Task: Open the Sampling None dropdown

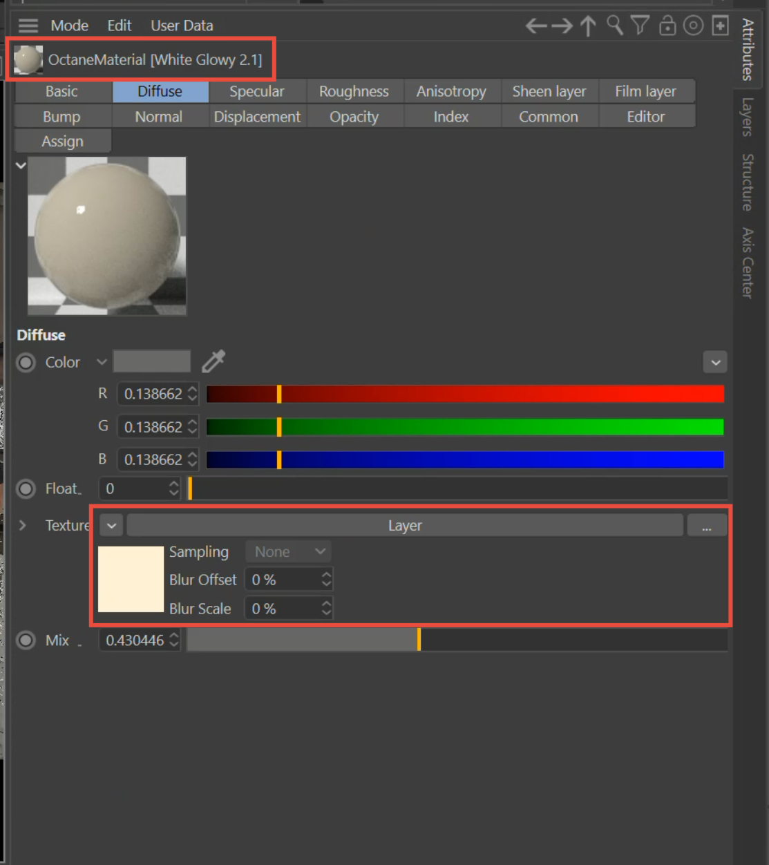Action: coord(288,551)
